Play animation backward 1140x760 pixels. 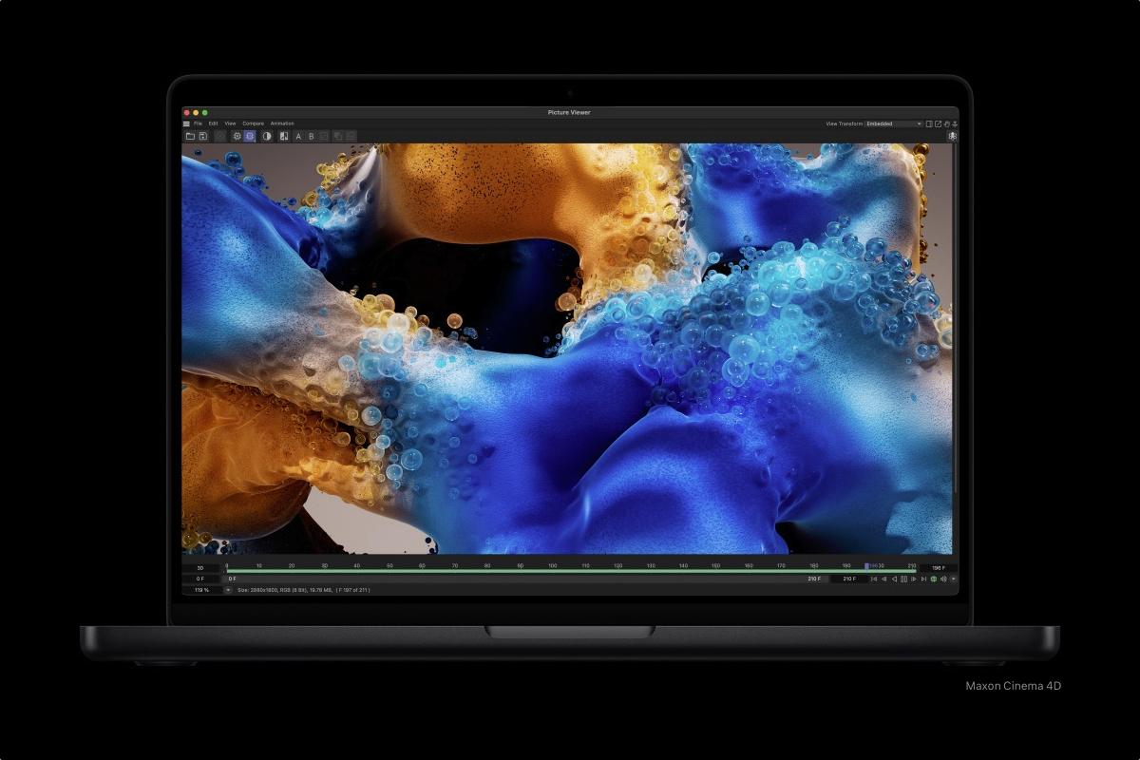(x=894, y=579)
